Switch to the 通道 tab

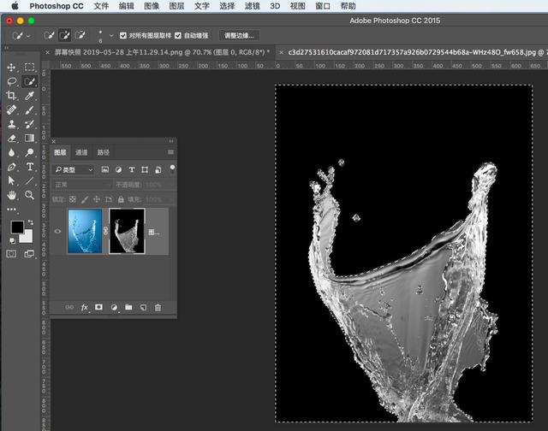(81, 152)
